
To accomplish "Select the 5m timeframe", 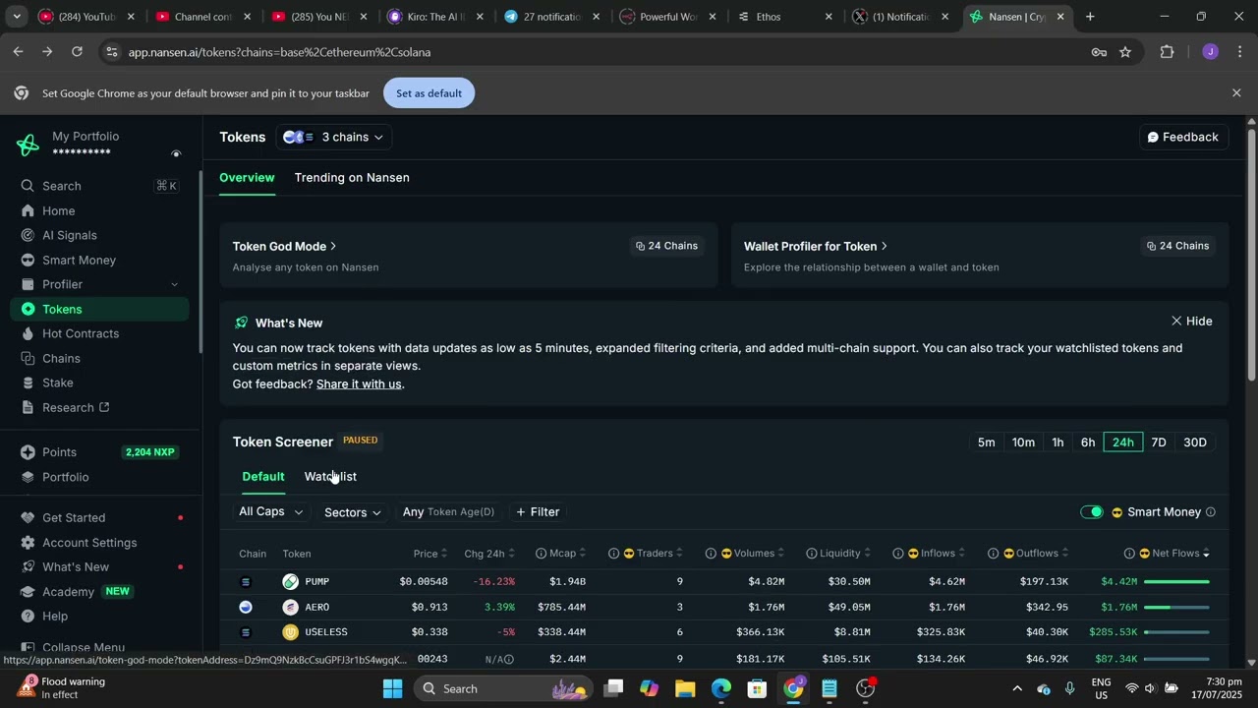I will pyautogui.click(x=986, y=442).
